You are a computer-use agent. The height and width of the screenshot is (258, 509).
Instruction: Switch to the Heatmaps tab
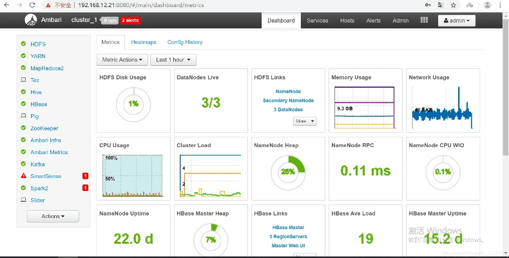point(143,42)
